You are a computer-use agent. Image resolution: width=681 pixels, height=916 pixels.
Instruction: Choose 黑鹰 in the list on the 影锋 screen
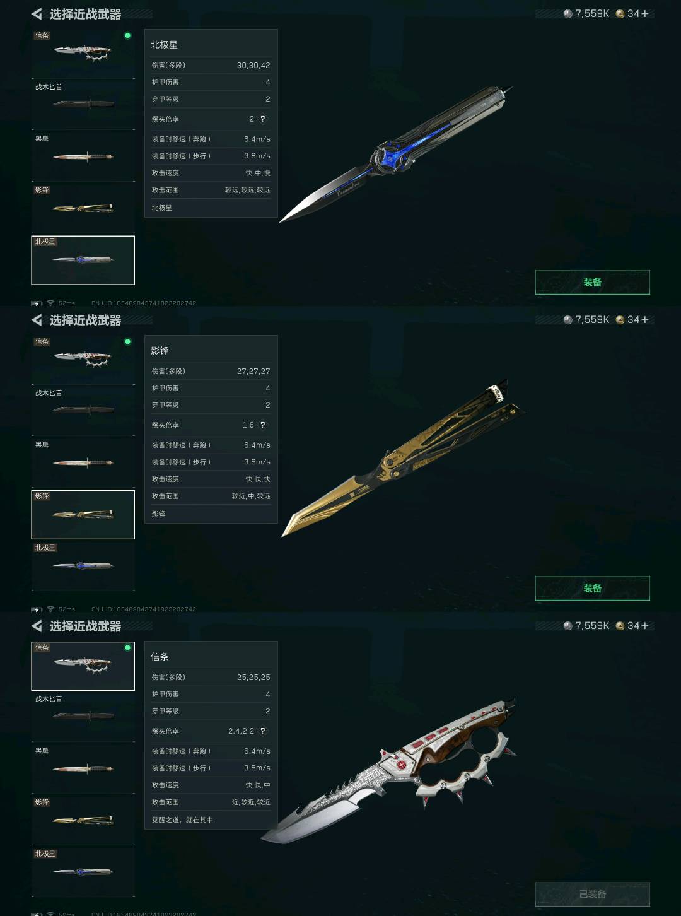click(x=83, y=462)
